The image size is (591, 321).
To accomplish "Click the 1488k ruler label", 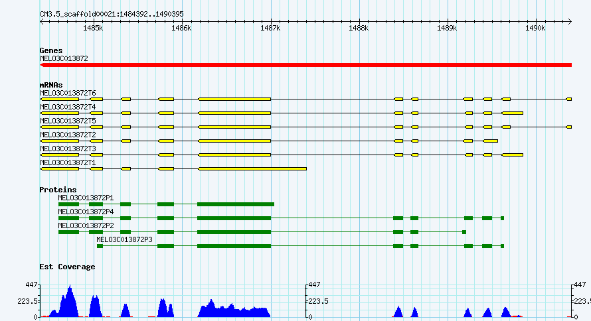I will point(359,29).
